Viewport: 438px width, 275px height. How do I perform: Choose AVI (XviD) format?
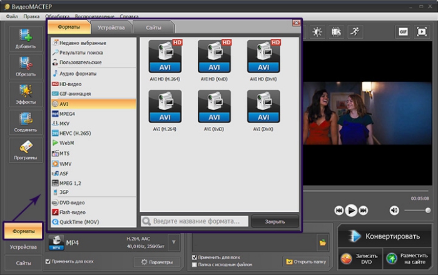(x=214, y=111)
